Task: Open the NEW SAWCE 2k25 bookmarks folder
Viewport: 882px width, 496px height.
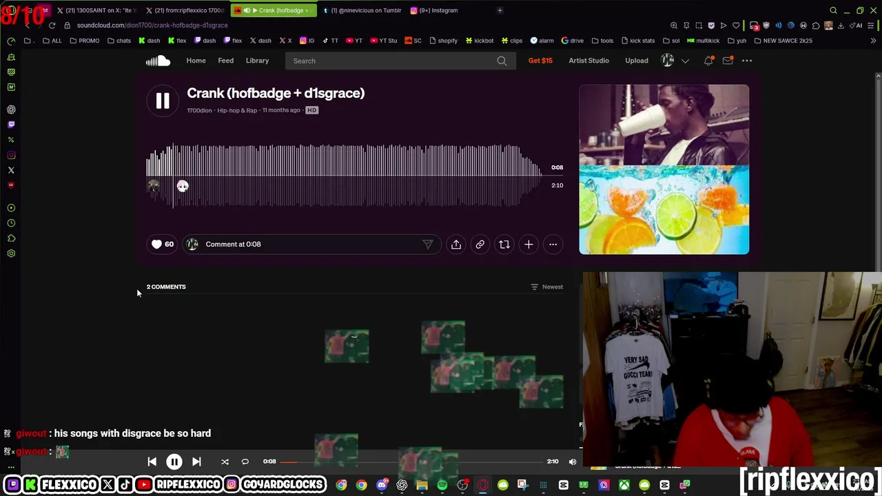Action: click(x=783, y=41)
